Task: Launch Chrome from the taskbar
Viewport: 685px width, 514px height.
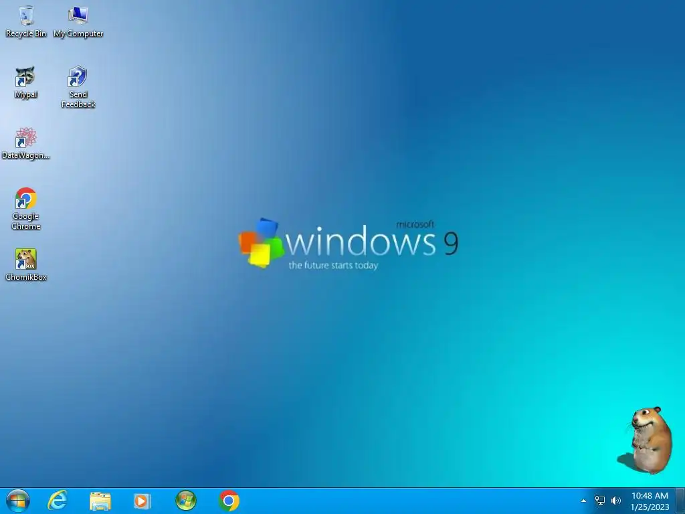Action: (x=229, y=501)
